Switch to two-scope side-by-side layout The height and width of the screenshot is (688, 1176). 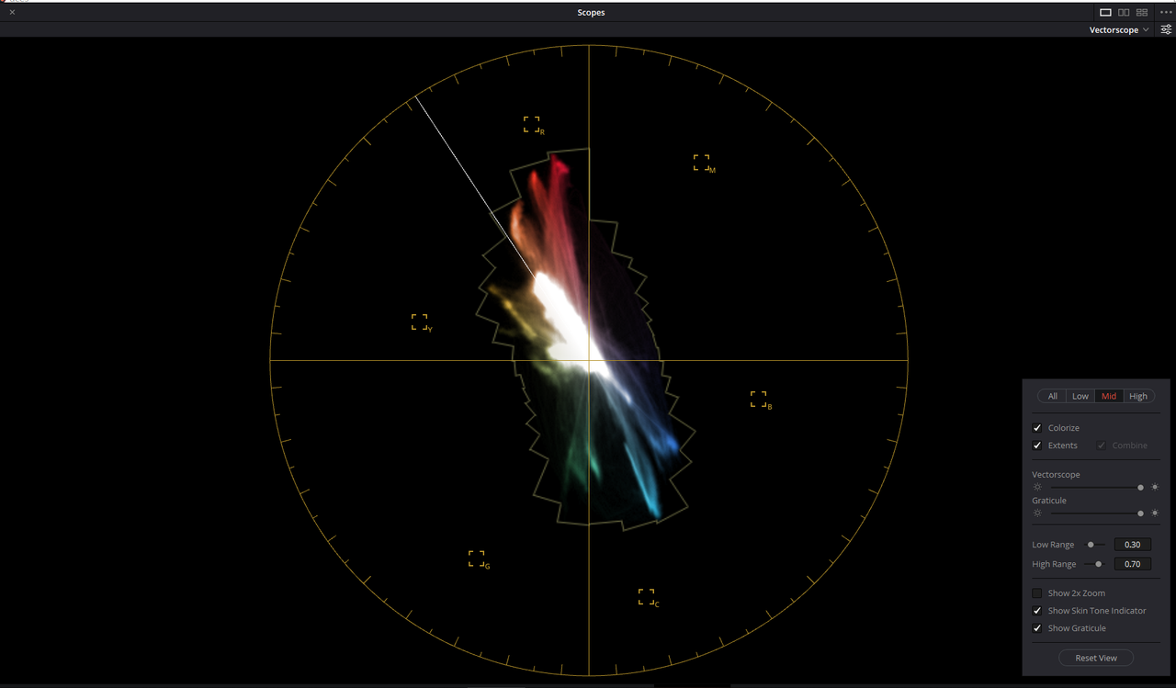pyautogui.click(x=1124, y=12)
